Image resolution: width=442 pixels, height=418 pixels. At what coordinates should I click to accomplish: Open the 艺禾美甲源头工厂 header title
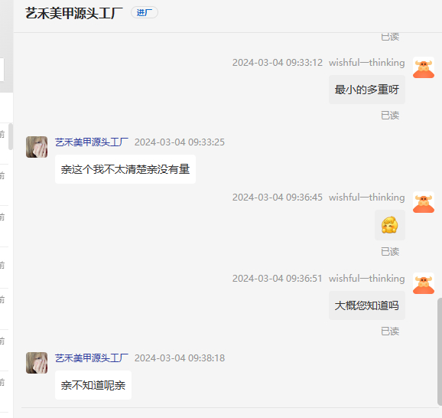(x=74, y=13)
